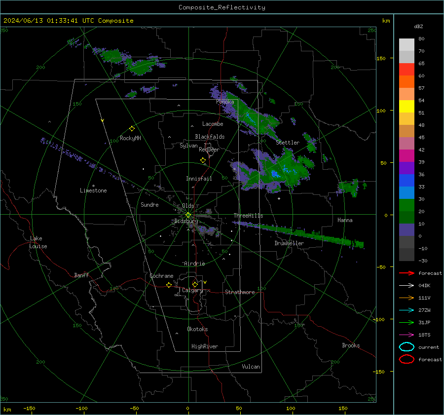Click the magenta 18TS arrow icon
The height and width of the screenshot is (415, 444).
[x=407, y=335]
